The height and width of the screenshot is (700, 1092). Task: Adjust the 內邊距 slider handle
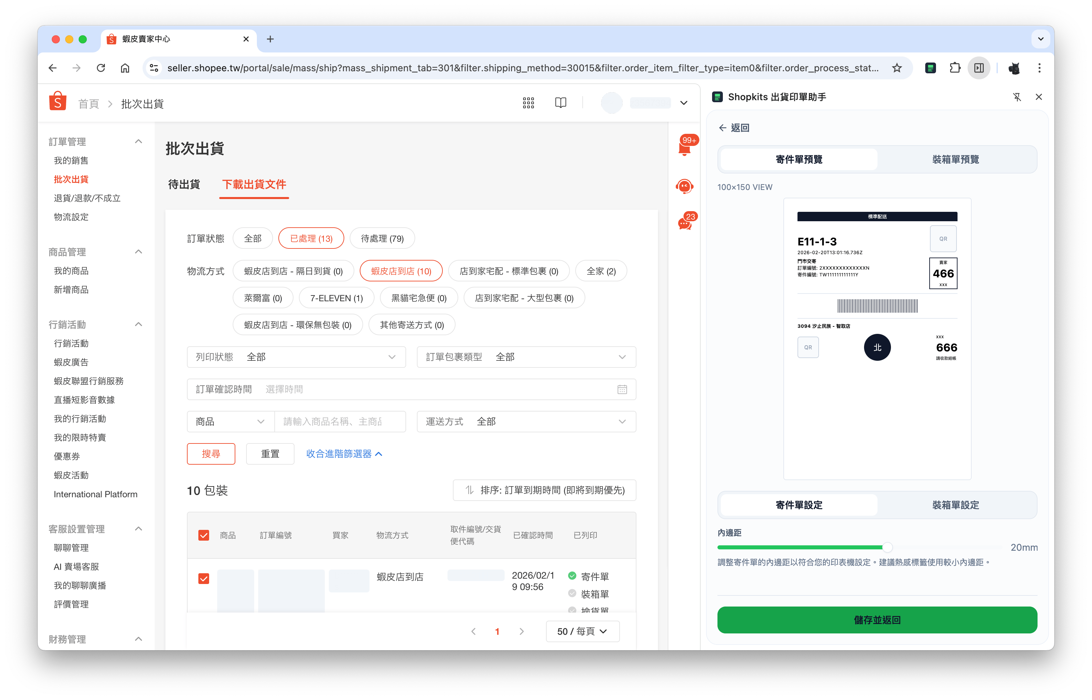click(887, 548)
